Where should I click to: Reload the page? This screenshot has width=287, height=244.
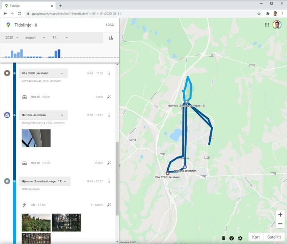pos(19,14)
